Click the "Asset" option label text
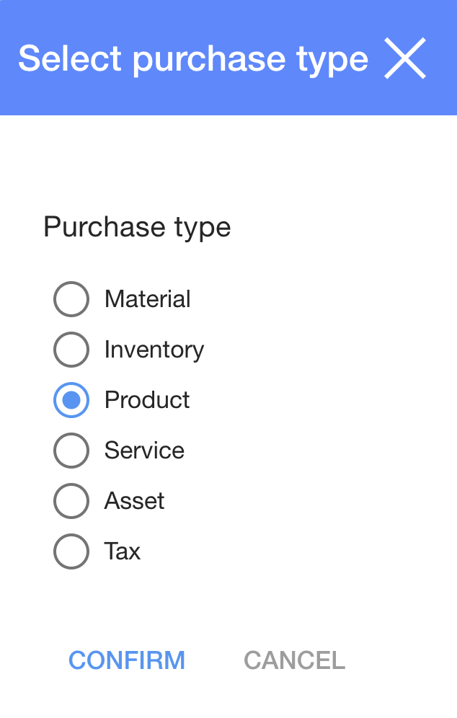Screen dimensions: 457x718 point(134,501)
